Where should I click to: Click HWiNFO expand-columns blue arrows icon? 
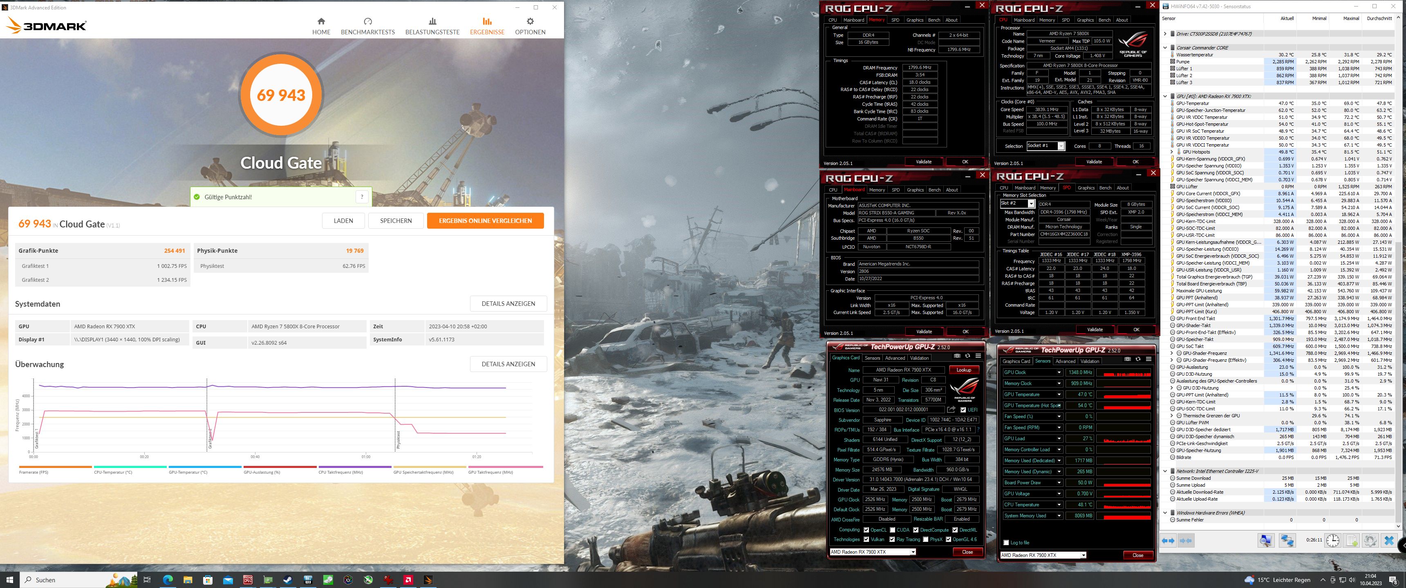coord(1168,541)
